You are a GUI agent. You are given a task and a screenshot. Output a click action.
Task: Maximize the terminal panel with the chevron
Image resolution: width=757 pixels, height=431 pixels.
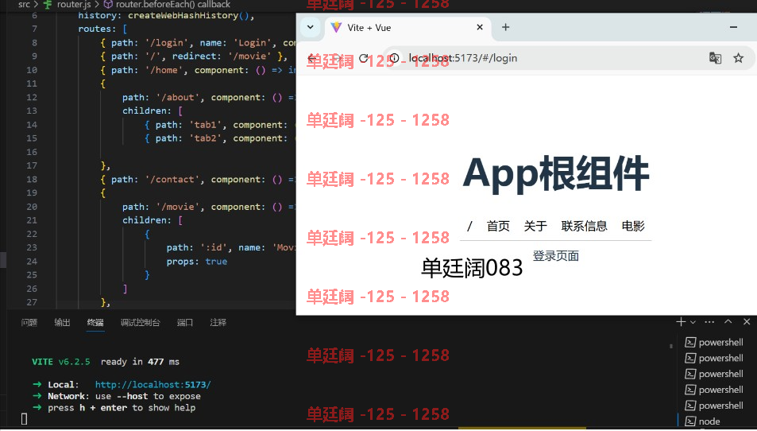[x=728, y=322]
